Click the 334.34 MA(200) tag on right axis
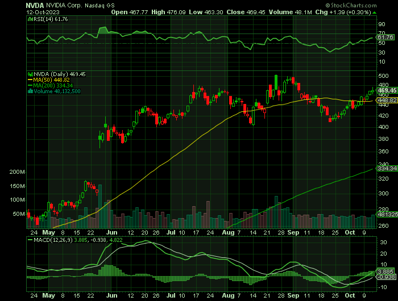 tap(387, 168)
